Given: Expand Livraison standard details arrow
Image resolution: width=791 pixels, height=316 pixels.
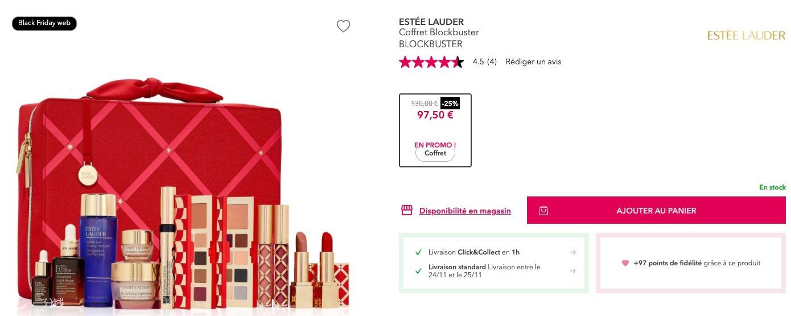Looking at the screenshot, I should pos(572,270).
